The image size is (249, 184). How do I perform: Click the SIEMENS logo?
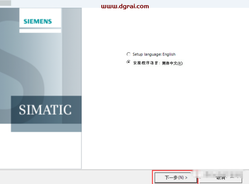[x=38, y=21]
